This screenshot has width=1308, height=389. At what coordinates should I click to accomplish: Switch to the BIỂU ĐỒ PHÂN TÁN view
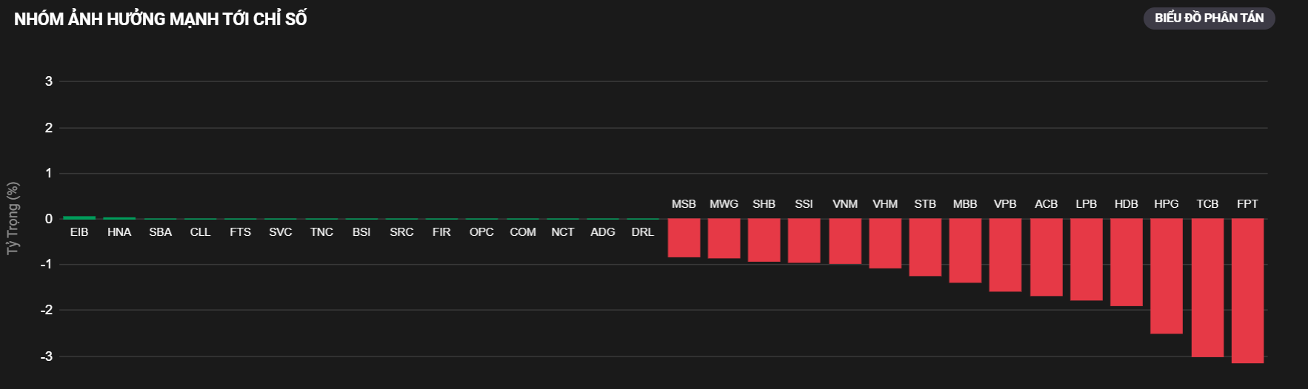(1209, 18)
